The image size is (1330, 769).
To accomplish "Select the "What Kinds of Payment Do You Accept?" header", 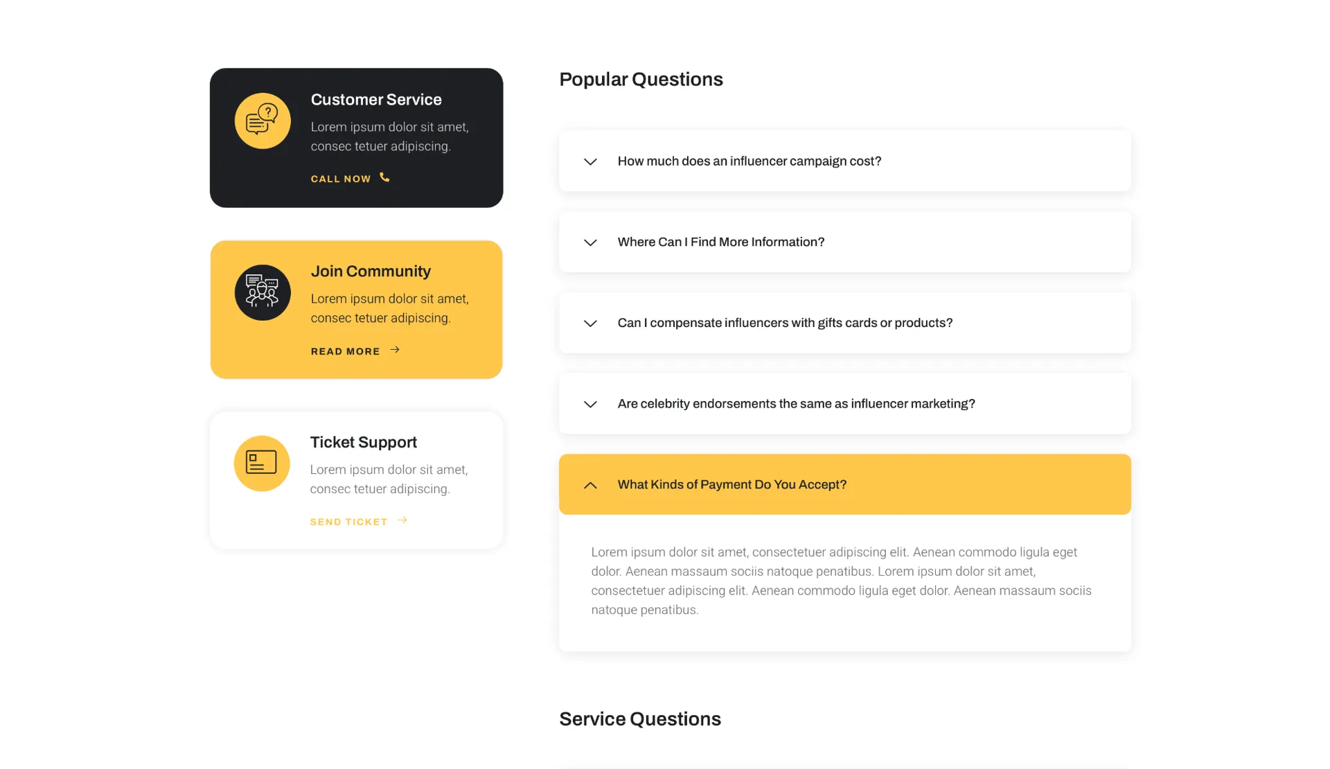I will 731,485.
